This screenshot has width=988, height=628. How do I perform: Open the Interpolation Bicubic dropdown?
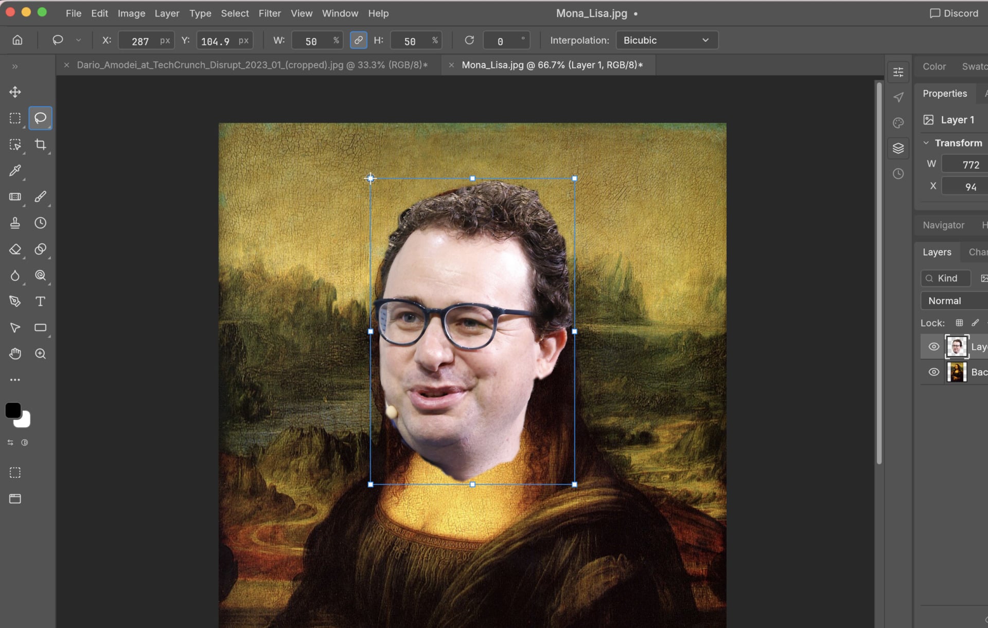pos(667,40)
